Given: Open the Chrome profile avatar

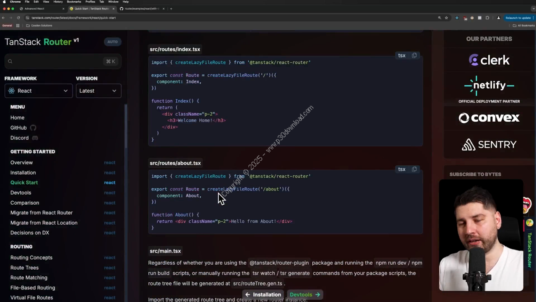Looking at the screenshot, I should tap(498, 18).
